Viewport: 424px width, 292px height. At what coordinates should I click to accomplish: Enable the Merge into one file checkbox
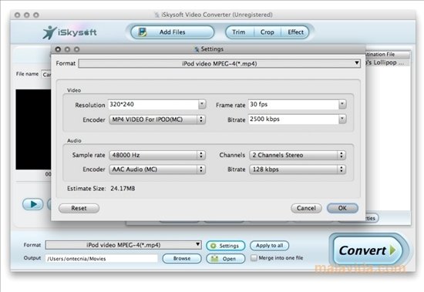[x=254, y=258]
